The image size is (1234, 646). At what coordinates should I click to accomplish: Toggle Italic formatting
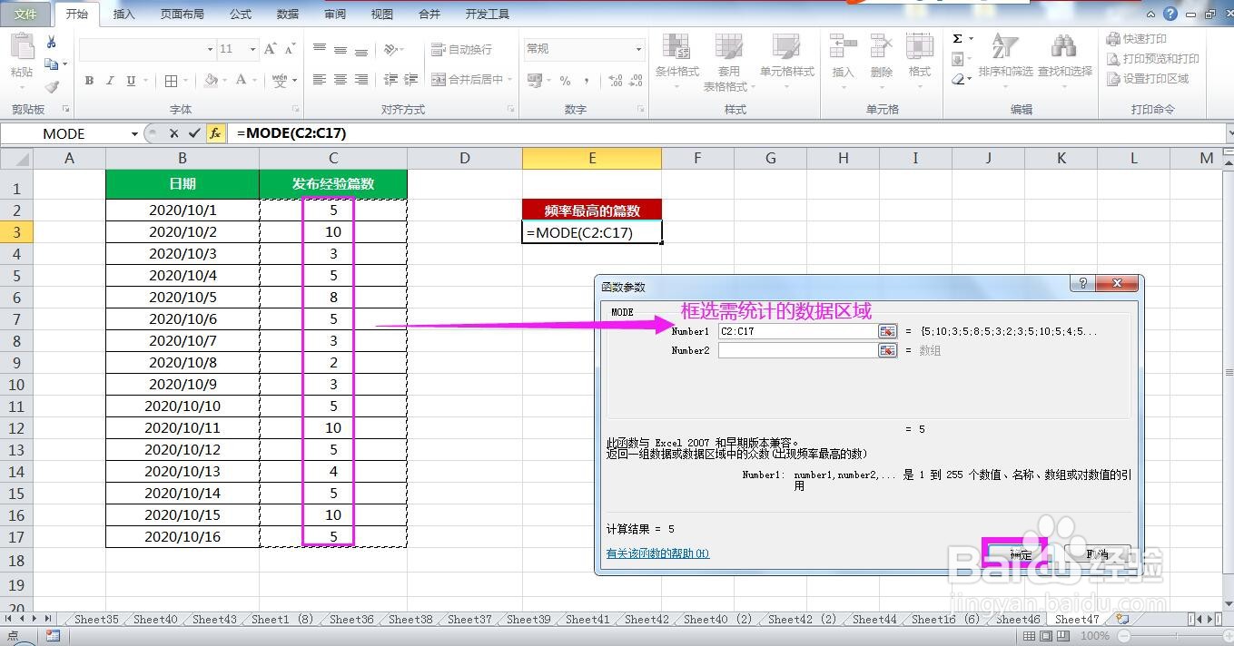pyautogui.click(x=111, y=81)
